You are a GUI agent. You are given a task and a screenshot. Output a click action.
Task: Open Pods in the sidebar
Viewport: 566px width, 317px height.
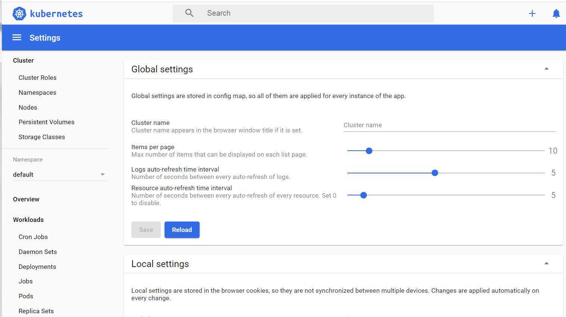(26, 296)
